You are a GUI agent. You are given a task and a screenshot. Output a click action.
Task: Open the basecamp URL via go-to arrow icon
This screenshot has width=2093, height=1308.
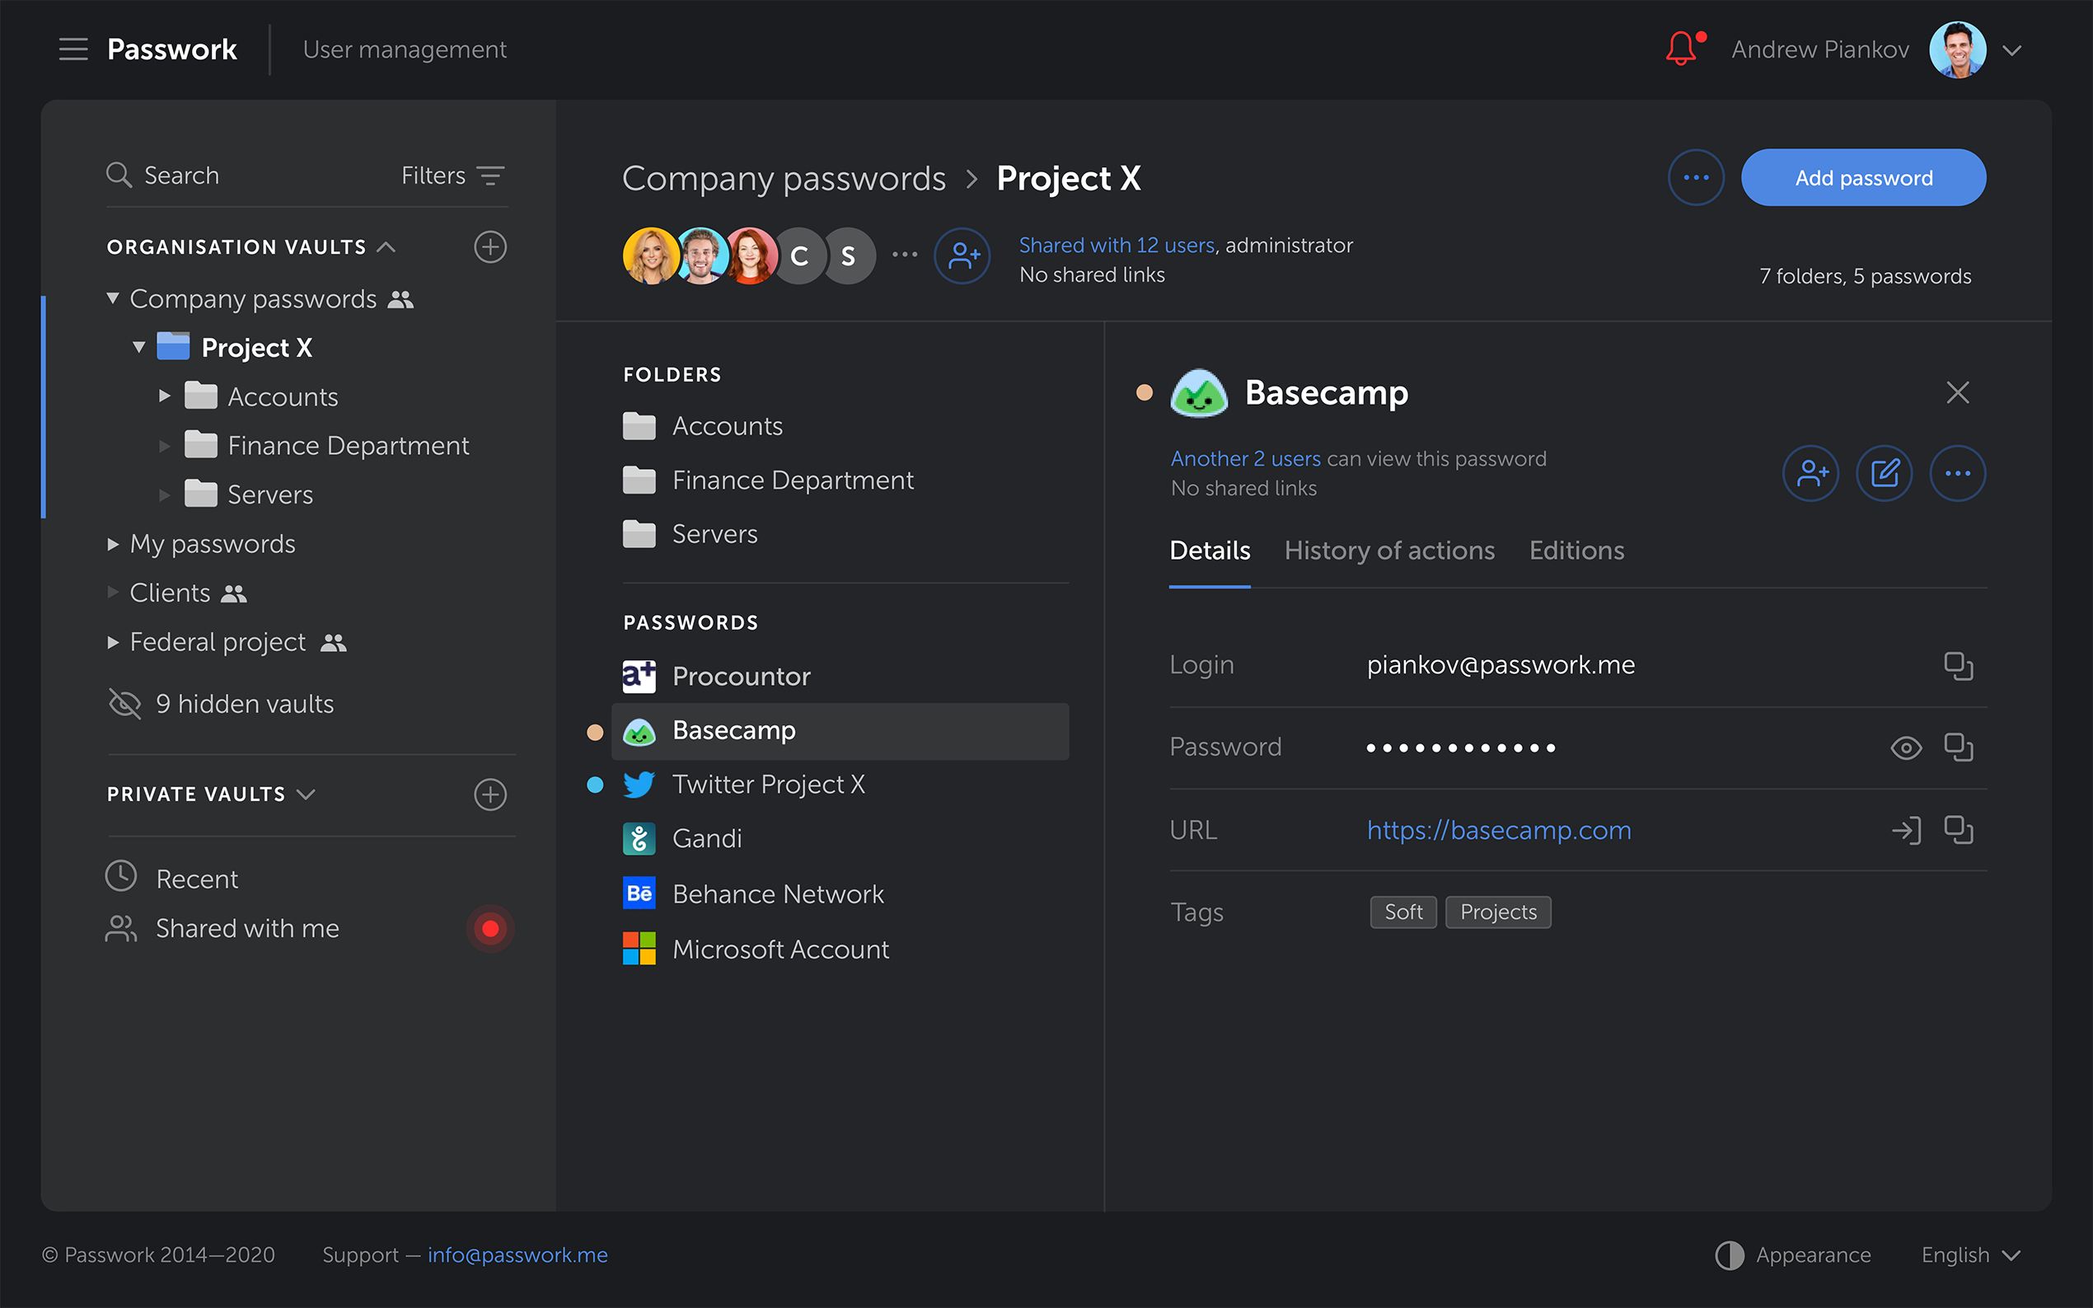pyautogui.click(x=1905, y=831)
